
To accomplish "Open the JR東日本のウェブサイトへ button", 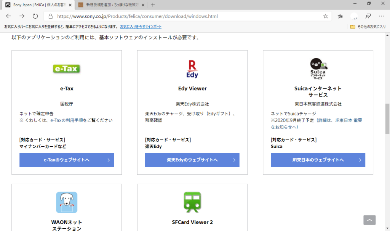I will click(x=318, y=160).
